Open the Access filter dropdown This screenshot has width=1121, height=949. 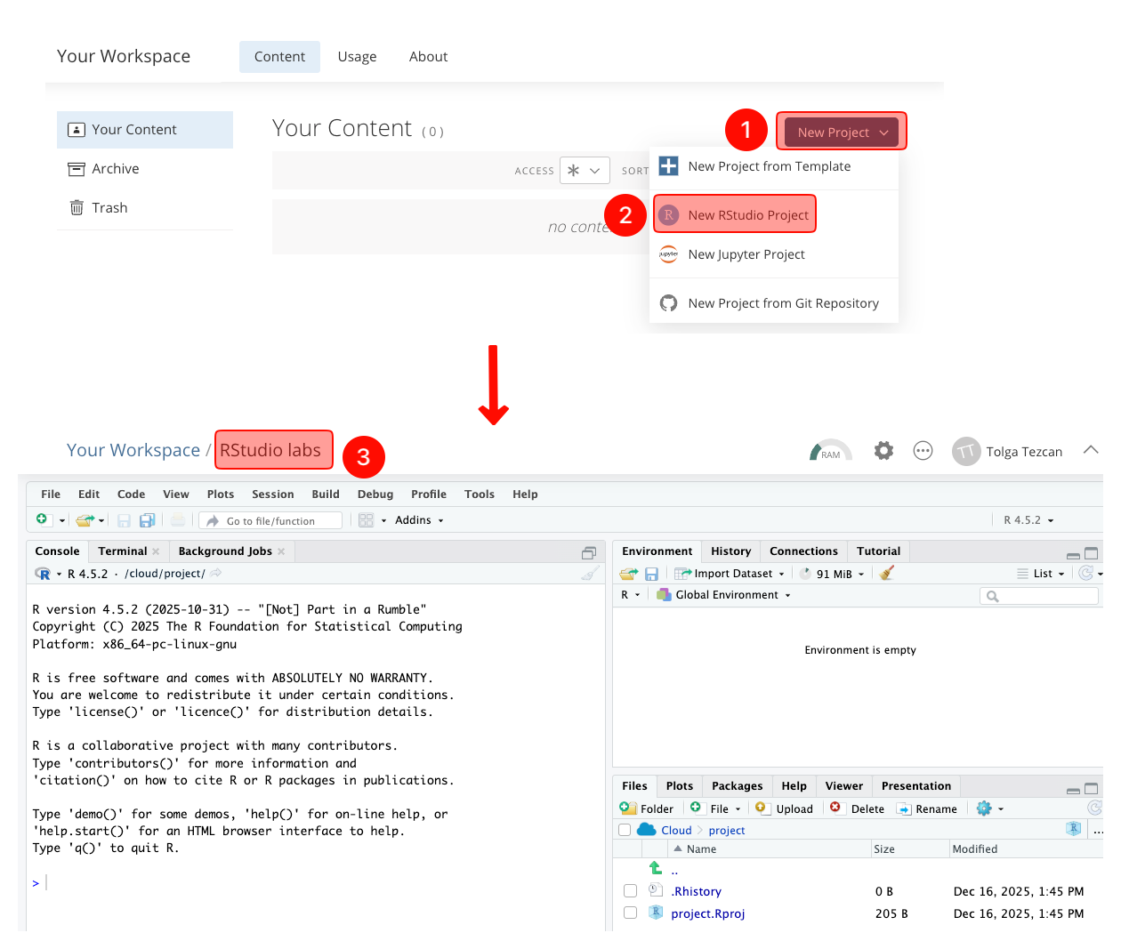585,171
